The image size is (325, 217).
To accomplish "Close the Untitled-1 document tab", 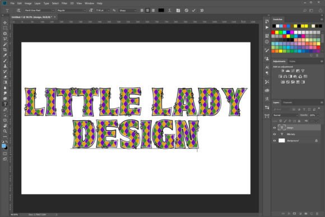I will pyautogui.click(x=55, y=17).
